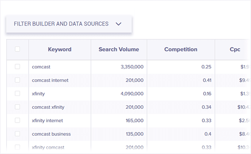Select the search volume 135,000
The image size is (251, 154).
tap(134, 134)
